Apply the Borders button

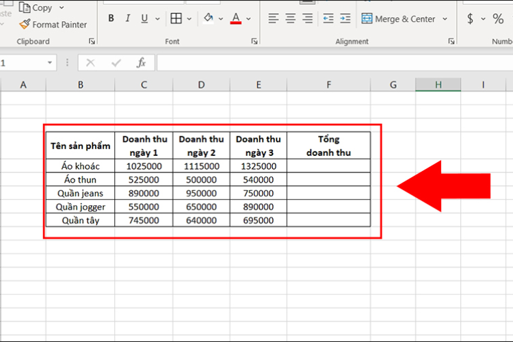(176, 18)
